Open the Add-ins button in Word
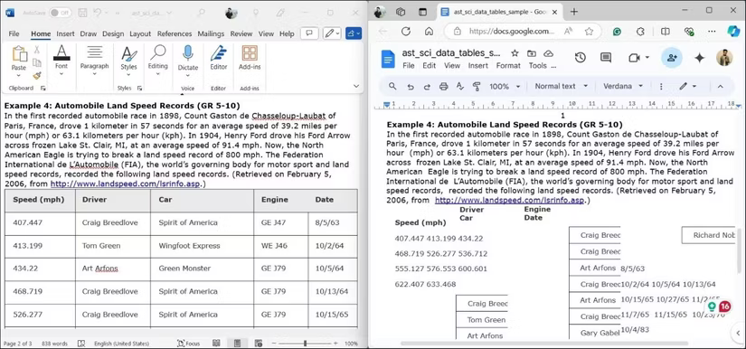The image size is (746, 349). (x=250, y=58)
